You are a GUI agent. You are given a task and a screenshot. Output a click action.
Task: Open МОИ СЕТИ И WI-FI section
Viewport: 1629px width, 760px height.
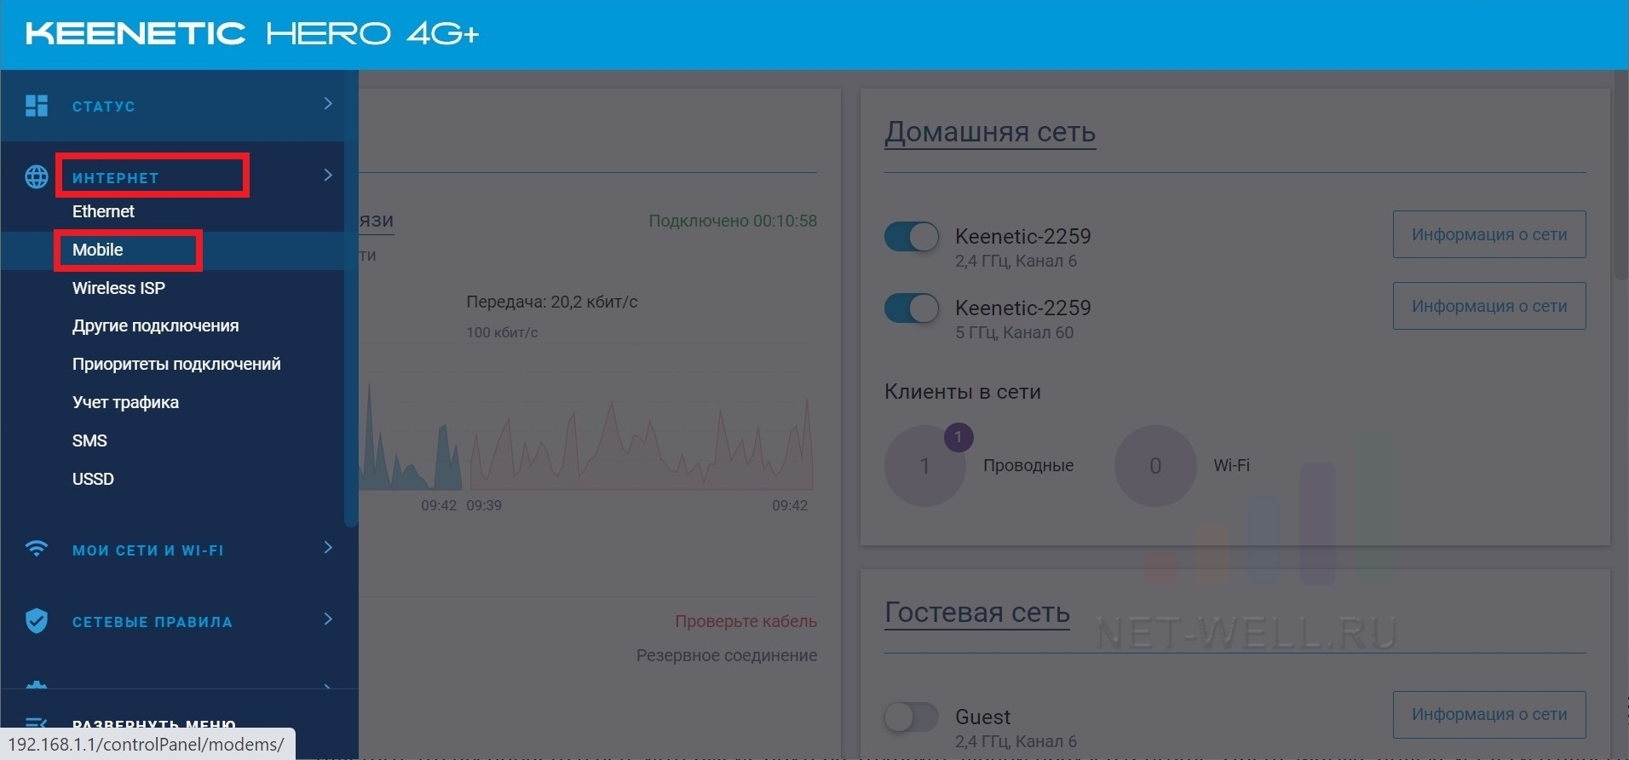pyautogui.click(x=148, y=550)
